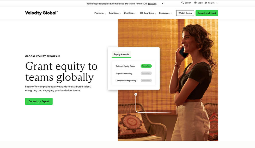Select the Equity Awards tab

click(121, 55)
